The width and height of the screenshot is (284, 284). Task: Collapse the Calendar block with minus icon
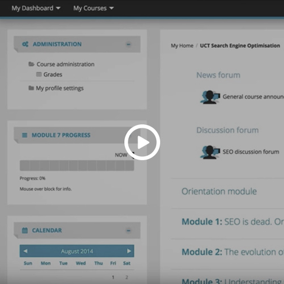click(x=128, y=231)
